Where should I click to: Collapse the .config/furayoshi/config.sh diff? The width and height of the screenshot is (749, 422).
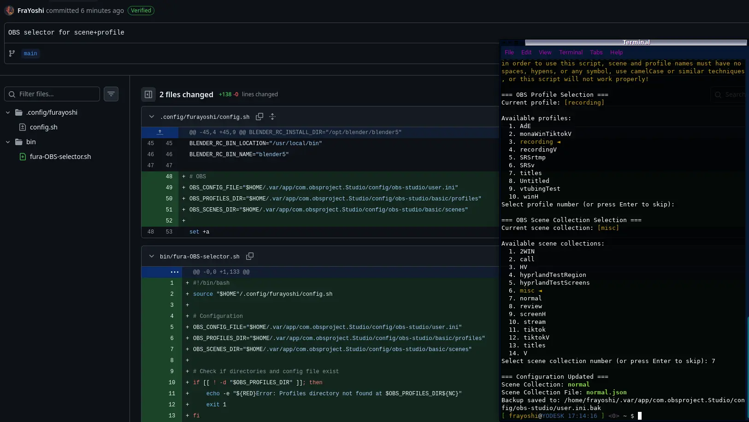152,117
